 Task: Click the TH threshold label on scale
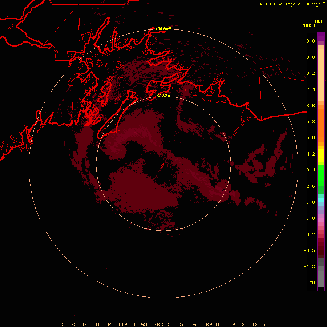tap(312, 283)
